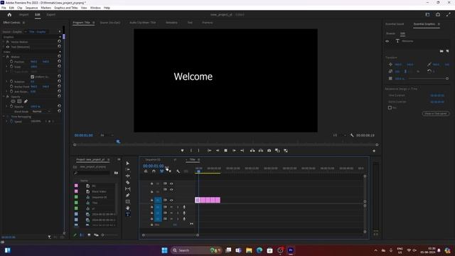Select the Selection tool arrow

pyautogui.click(x=128, y=164)
